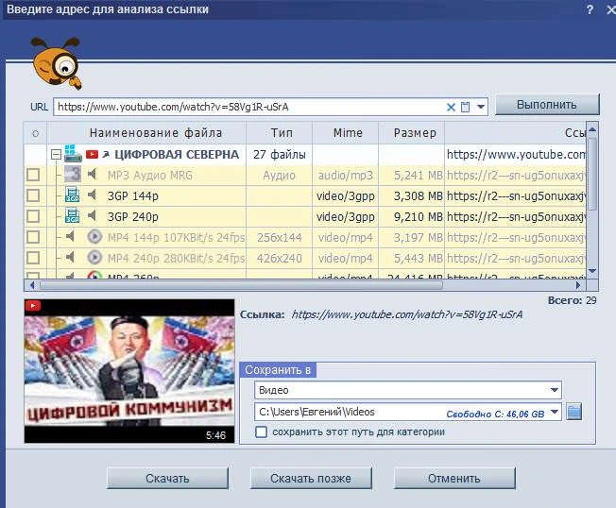This screenshot has width=616, height=508.
Task: Click the 3GP 144p file type icon
Action: tap(73, 195)
